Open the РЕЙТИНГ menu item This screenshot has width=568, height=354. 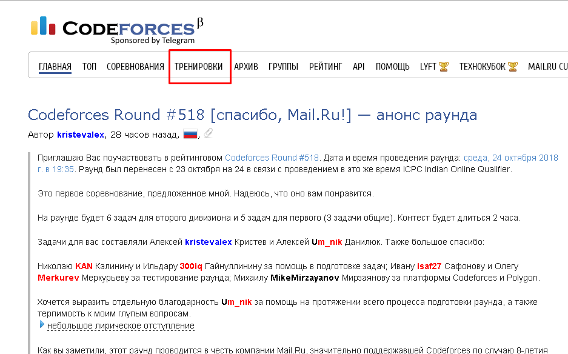click(326, 67)
